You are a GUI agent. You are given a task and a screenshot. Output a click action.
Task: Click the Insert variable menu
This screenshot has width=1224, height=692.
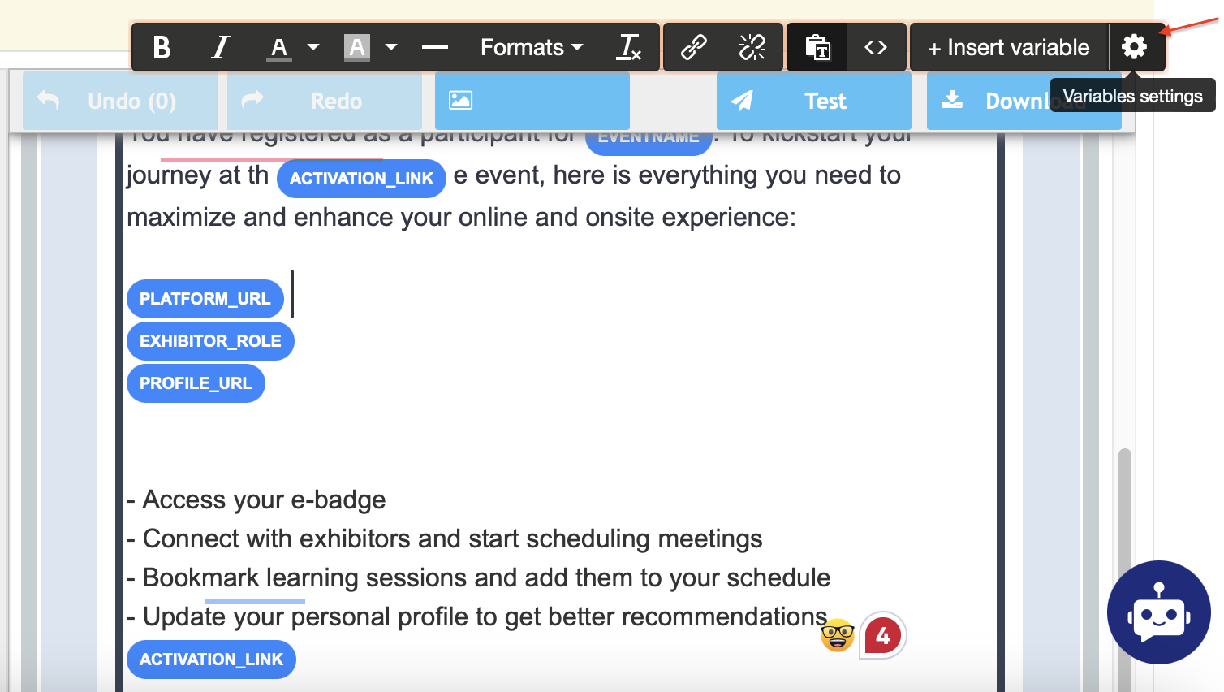pyautogui.click(x=1009, y=48)
